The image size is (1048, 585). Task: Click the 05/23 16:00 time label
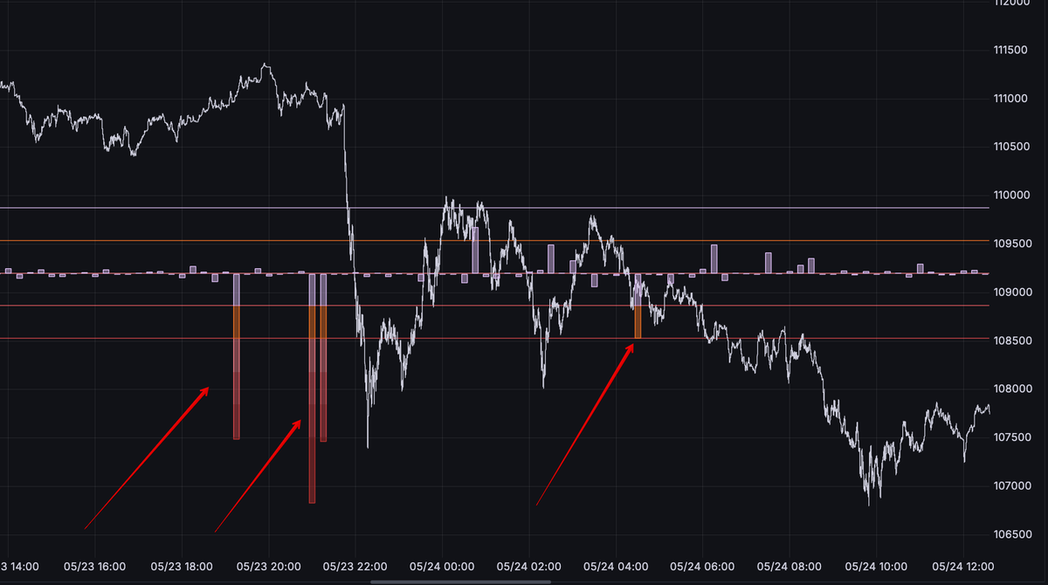click(x=95, y=567)
